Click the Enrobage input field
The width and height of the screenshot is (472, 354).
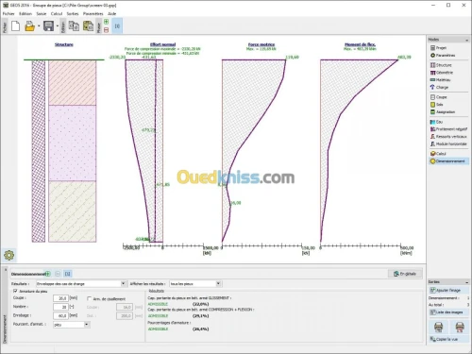(60, 315)
